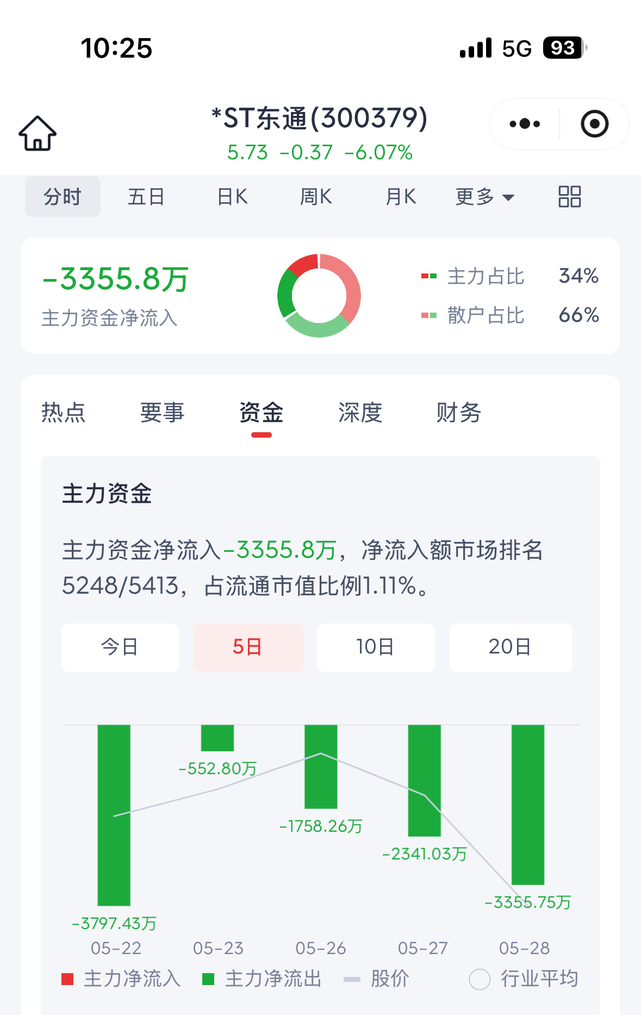Image resolution: width=641 pixels, height=1015 pixels.
Task: Tap the cellular signal bars icon
Action: point(476,48)
